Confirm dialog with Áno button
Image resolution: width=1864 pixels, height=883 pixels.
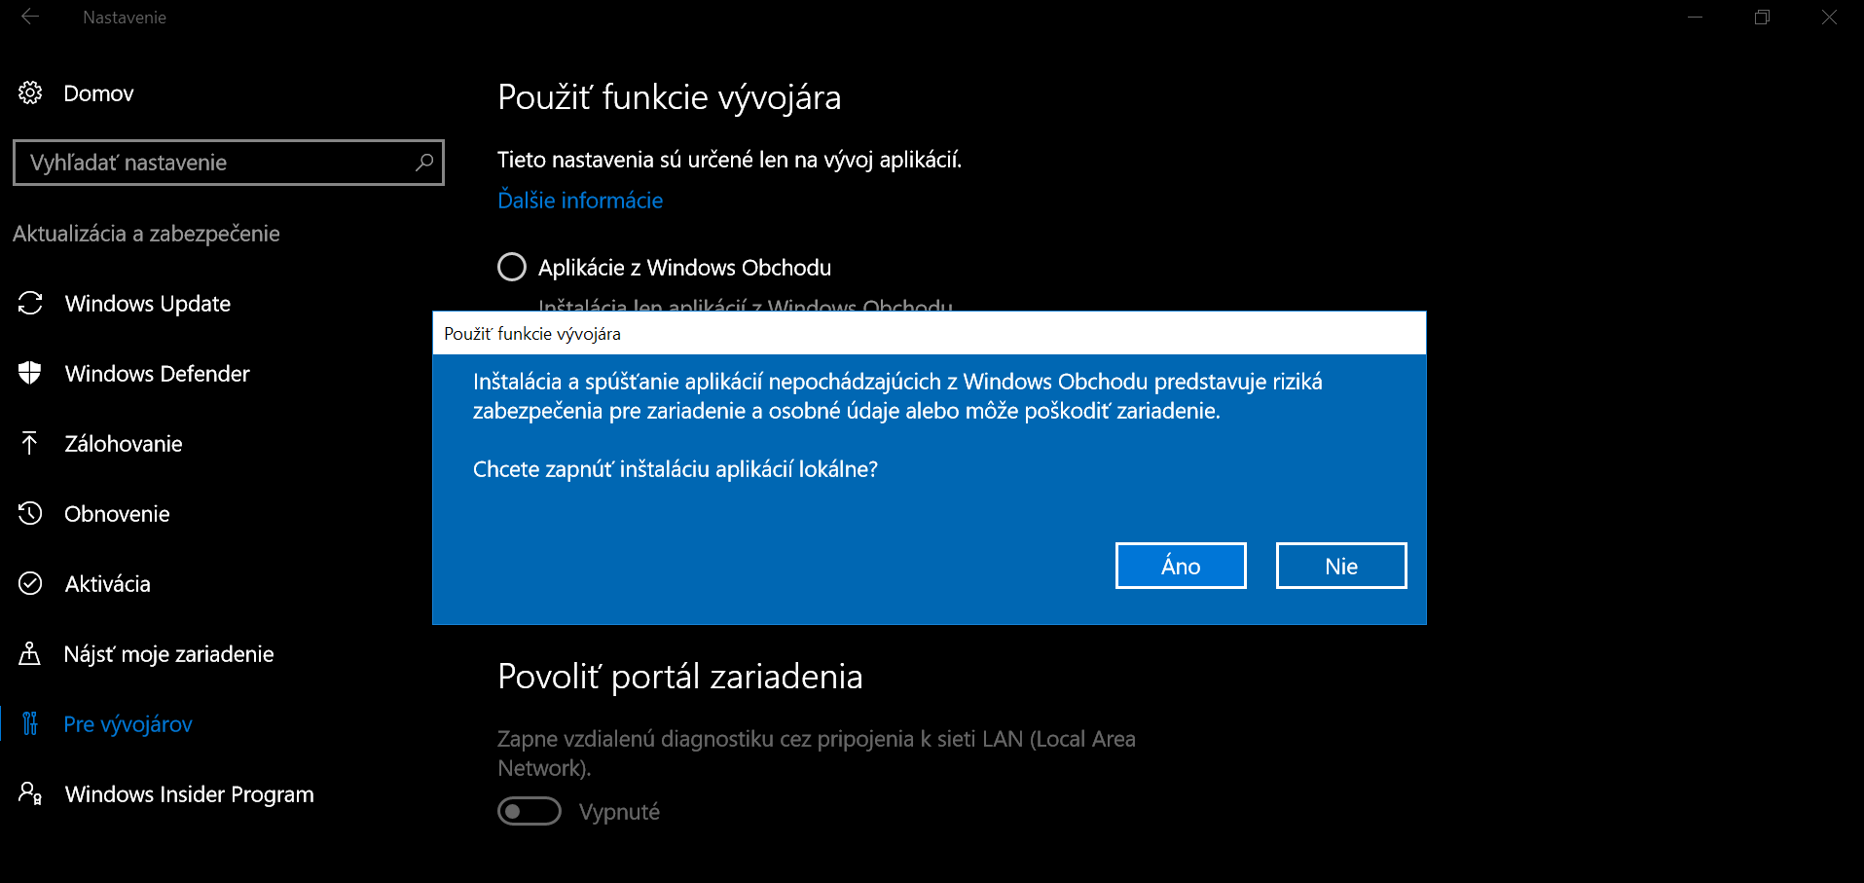point(1181,566)
